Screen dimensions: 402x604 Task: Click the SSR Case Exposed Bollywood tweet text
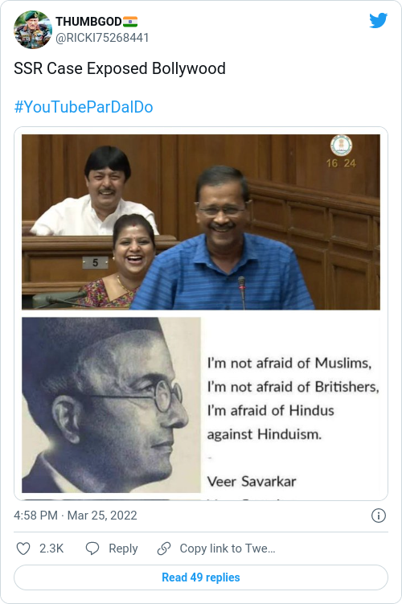[120, 68]
